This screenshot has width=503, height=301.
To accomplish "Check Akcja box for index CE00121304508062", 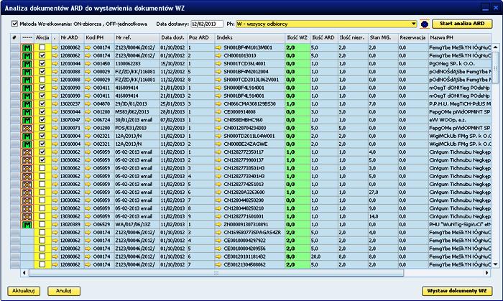I will tap(42, 264).
